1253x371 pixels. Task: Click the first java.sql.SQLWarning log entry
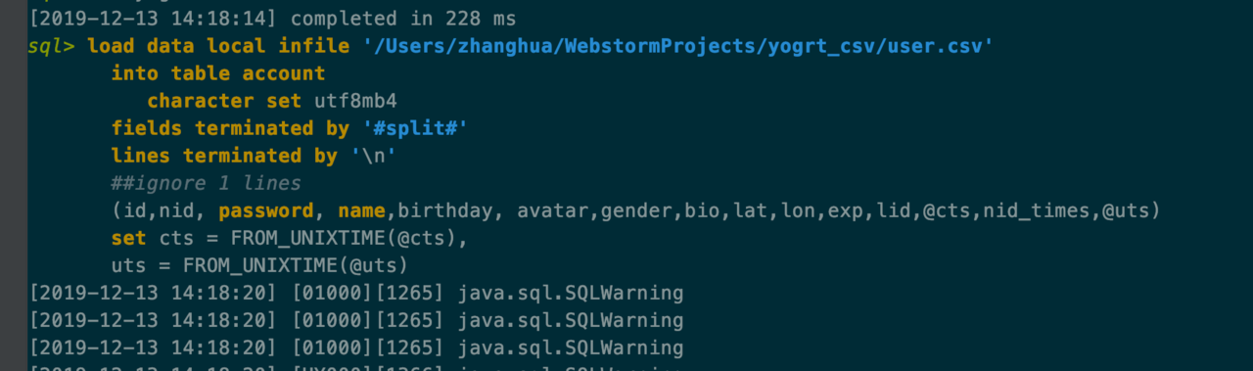356,293
